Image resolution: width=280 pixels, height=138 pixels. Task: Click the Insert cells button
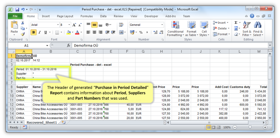click(221, 23)
